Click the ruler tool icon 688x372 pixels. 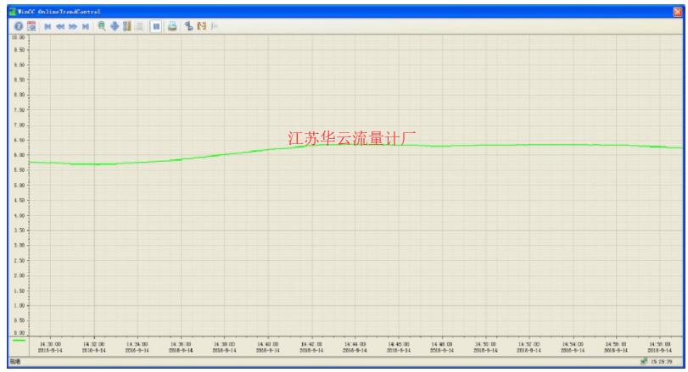pos(127,26)
